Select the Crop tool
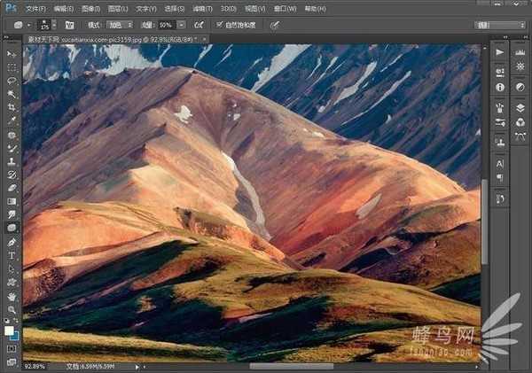Image resolution: width=532 pixels, height=373 pixels. [12, 107]
